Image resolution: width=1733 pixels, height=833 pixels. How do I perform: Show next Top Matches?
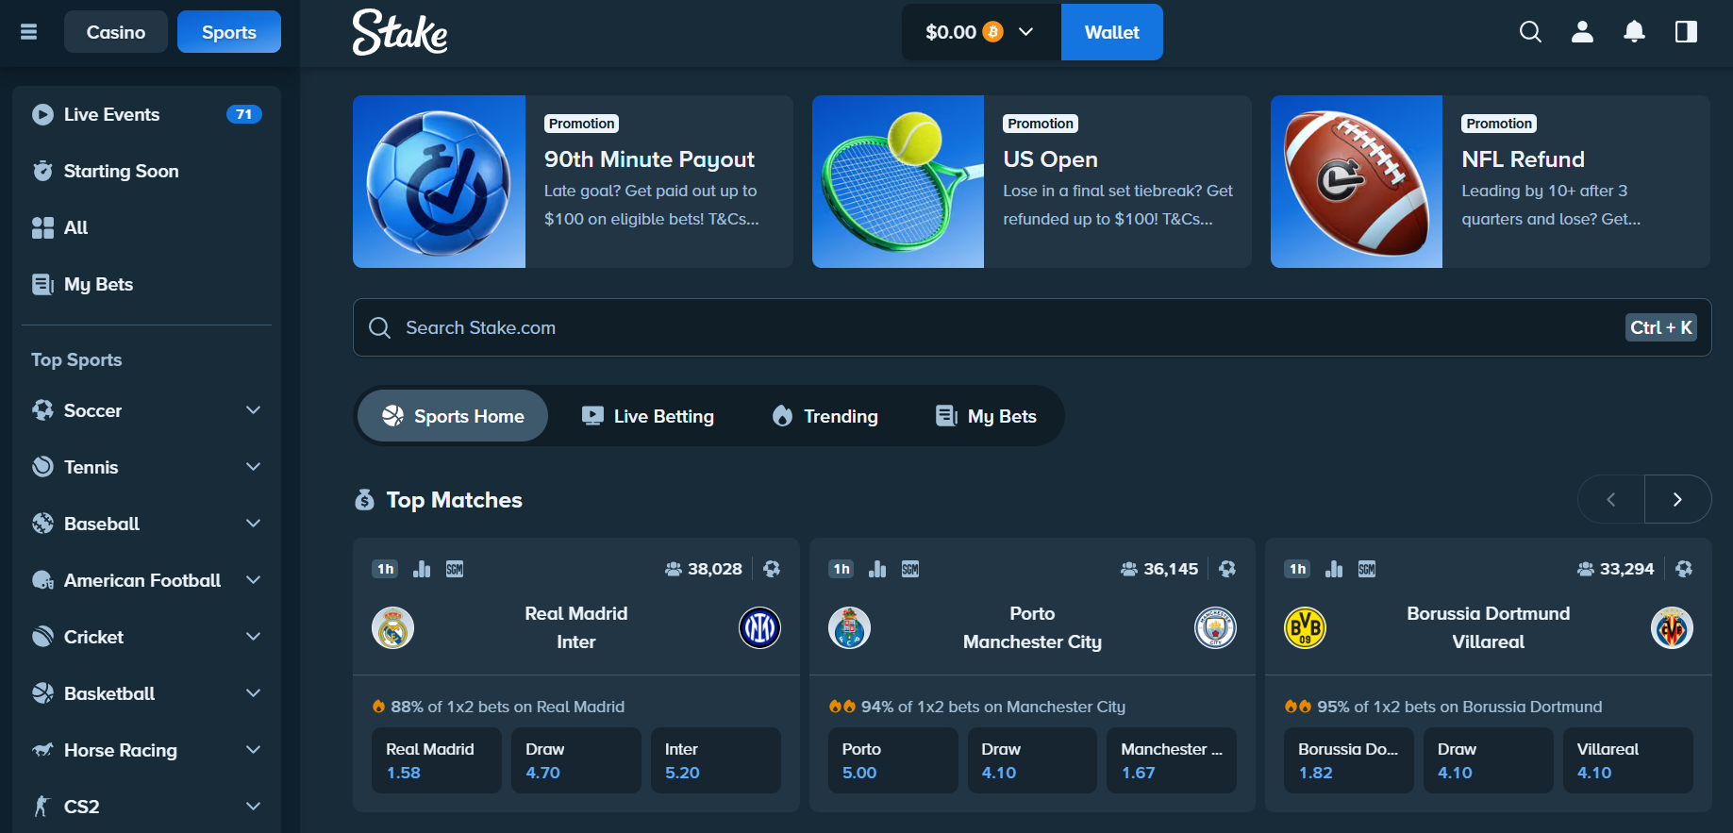click(x=1677, y=499)
